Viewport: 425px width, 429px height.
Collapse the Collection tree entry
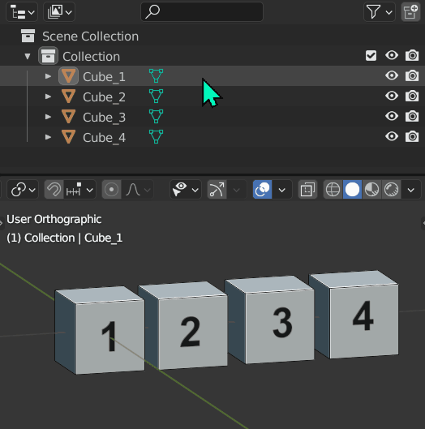pos(28,56)
